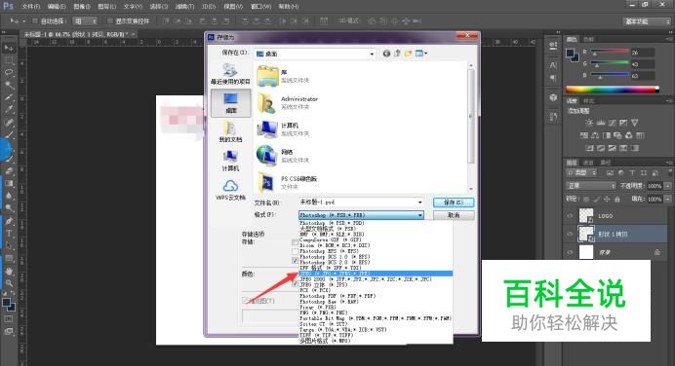Lock layer position (cross-arrows icon)

(x=607, y=199)
